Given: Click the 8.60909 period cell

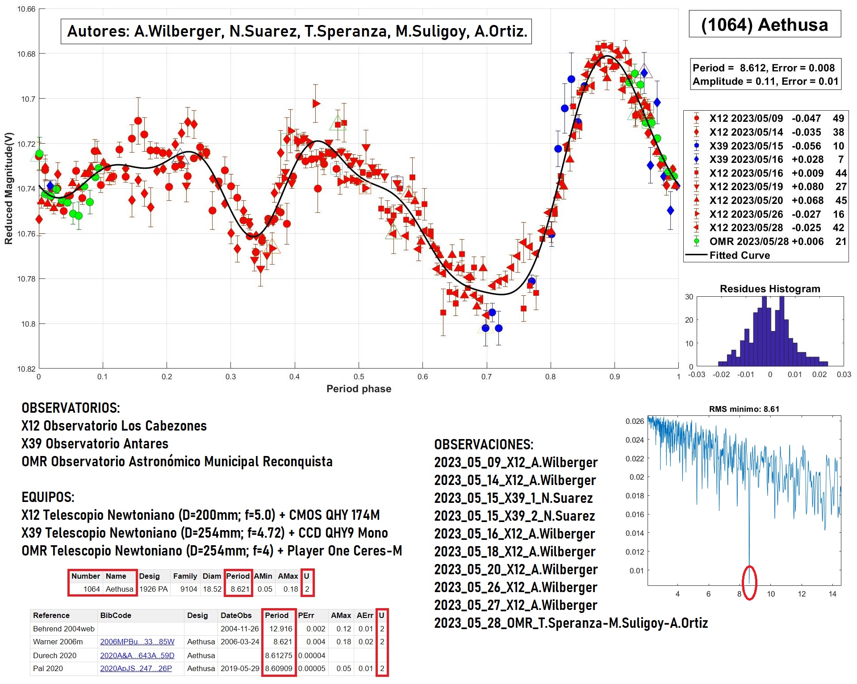Looking at the screenshot, I should pyautogui.click(x=279, y=668).
